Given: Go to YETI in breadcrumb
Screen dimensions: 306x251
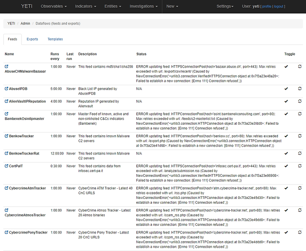Looking at the screenshot, I should [11, 24].
